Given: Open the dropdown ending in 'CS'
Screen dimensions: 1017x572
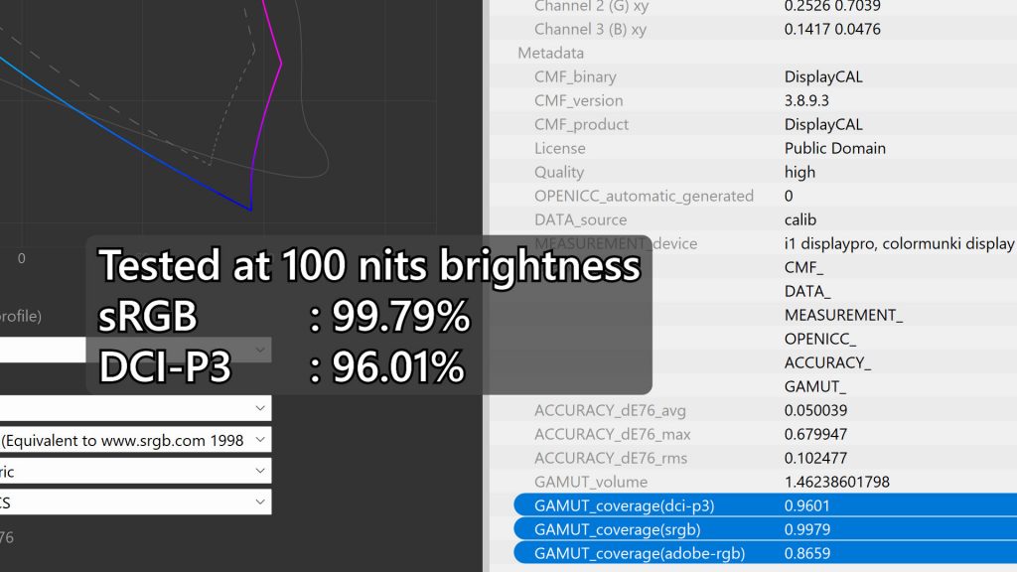Looking at the screenshot, I should [x=135, y=501].
